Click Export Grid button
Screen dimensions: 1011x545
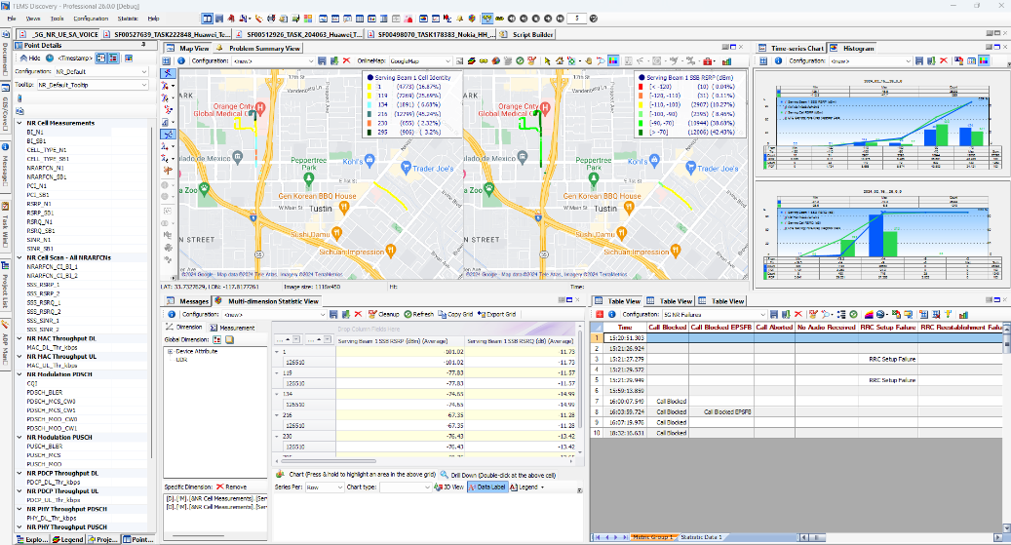496,314
